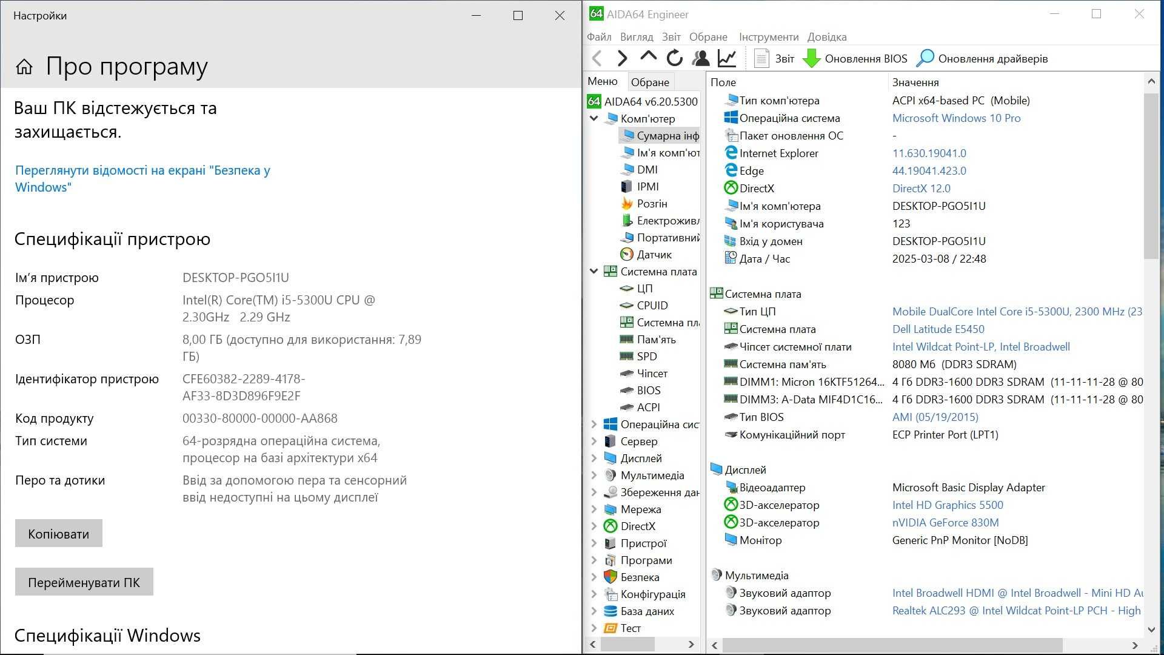Open the Безпека у Windows details link
The height and width of the screenshot is (655, 1164).
coord(142,179)
